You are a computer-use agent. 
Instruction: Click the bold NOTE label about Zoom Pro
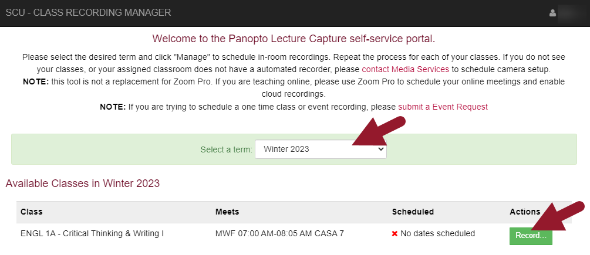[x=36, y=81]
